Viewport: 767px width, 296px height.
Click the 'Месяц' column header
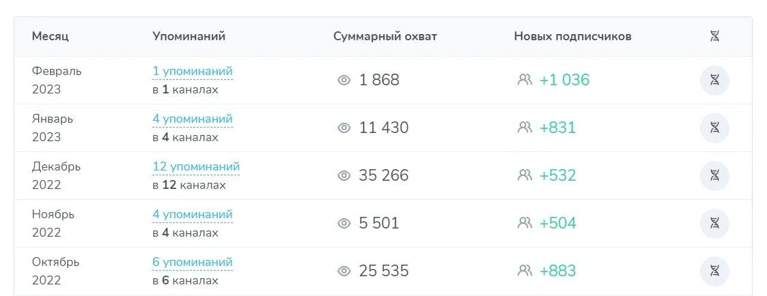(50, 36)
